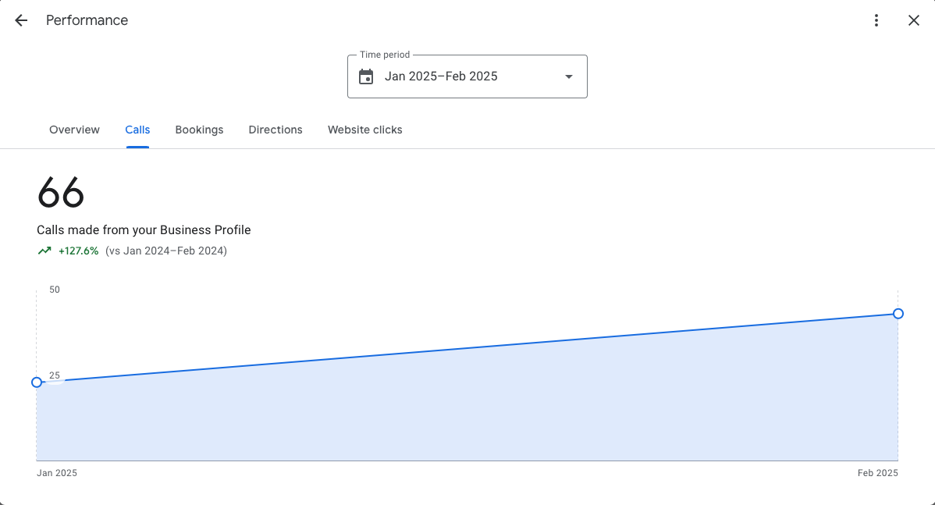
Task: Select the Calls tab
Action: point(137,130)
